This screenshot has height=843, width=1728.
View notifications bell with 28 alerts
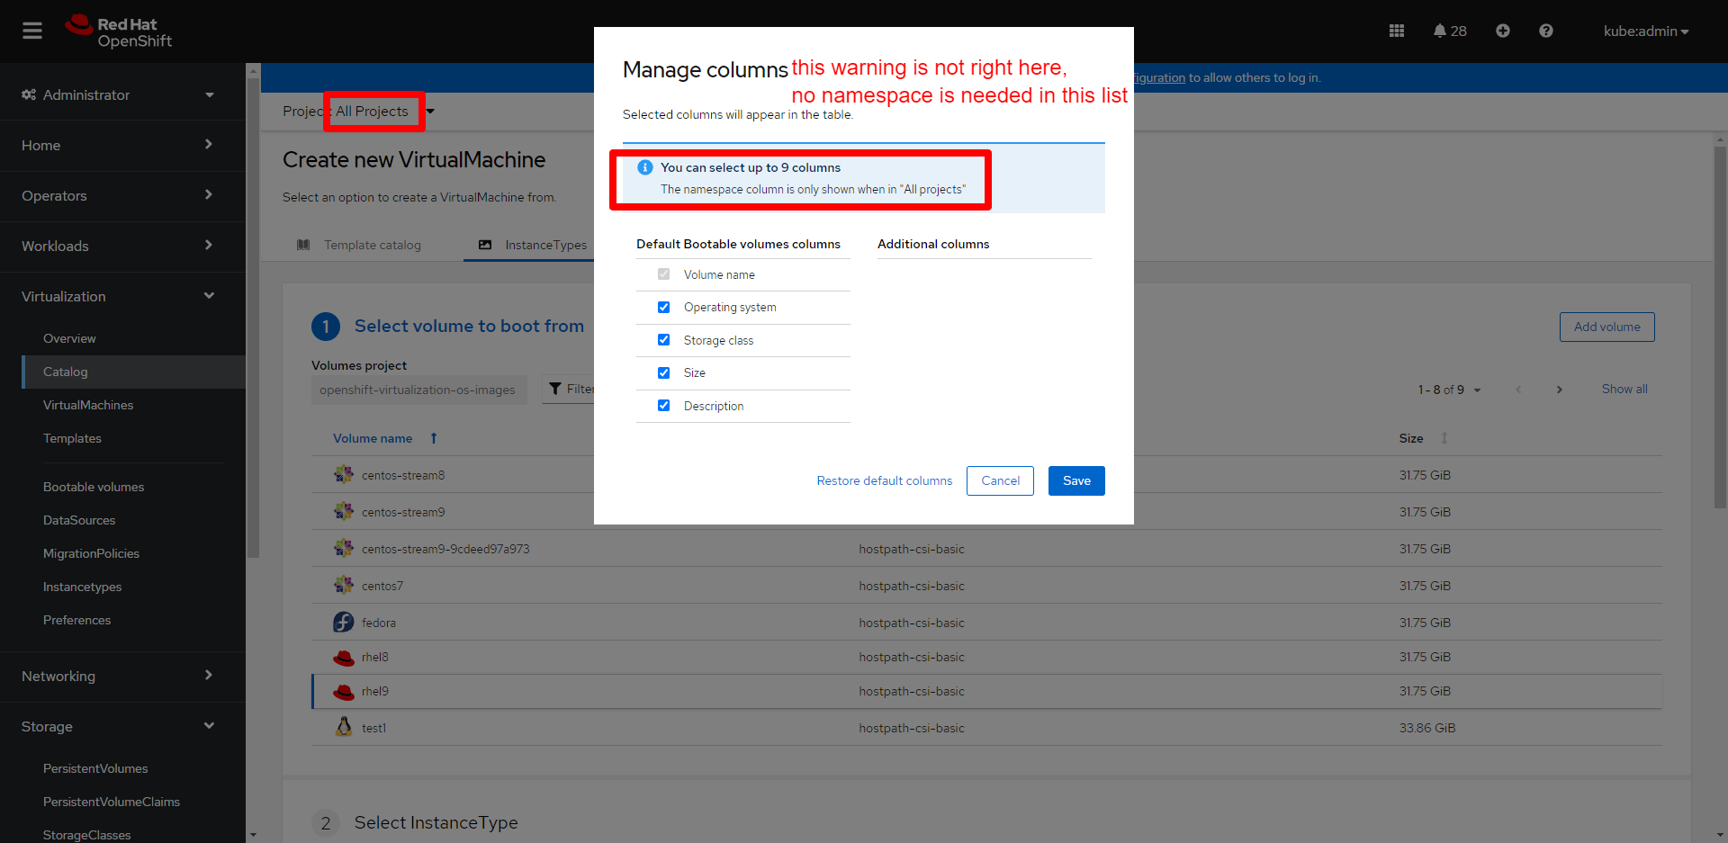coord(1450,31)
